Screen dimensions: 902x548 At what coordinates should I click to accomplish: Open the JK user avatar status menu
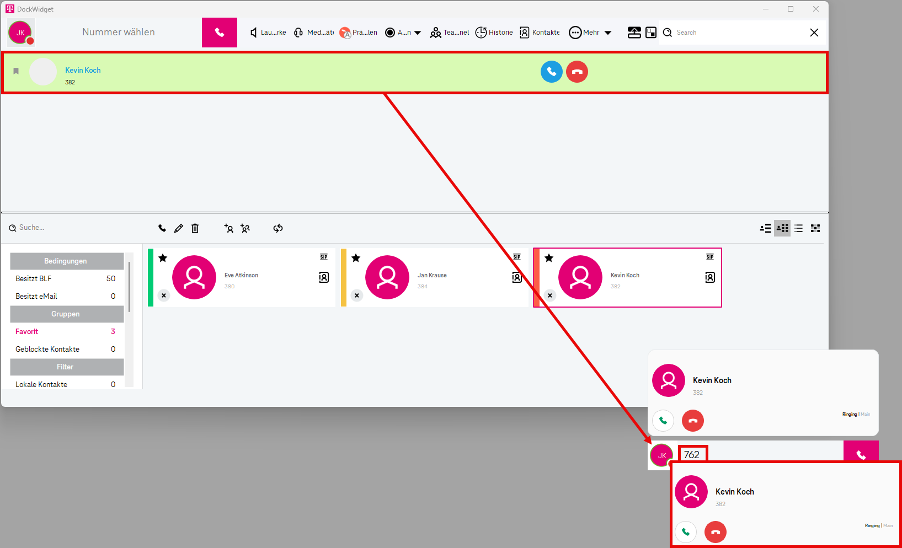pyautogui.click(x=21, y=33)
